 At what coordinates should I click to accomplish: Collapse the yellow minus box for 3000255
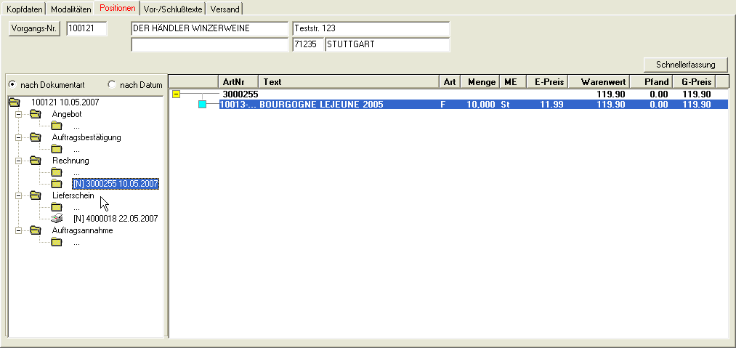(177, 94)
